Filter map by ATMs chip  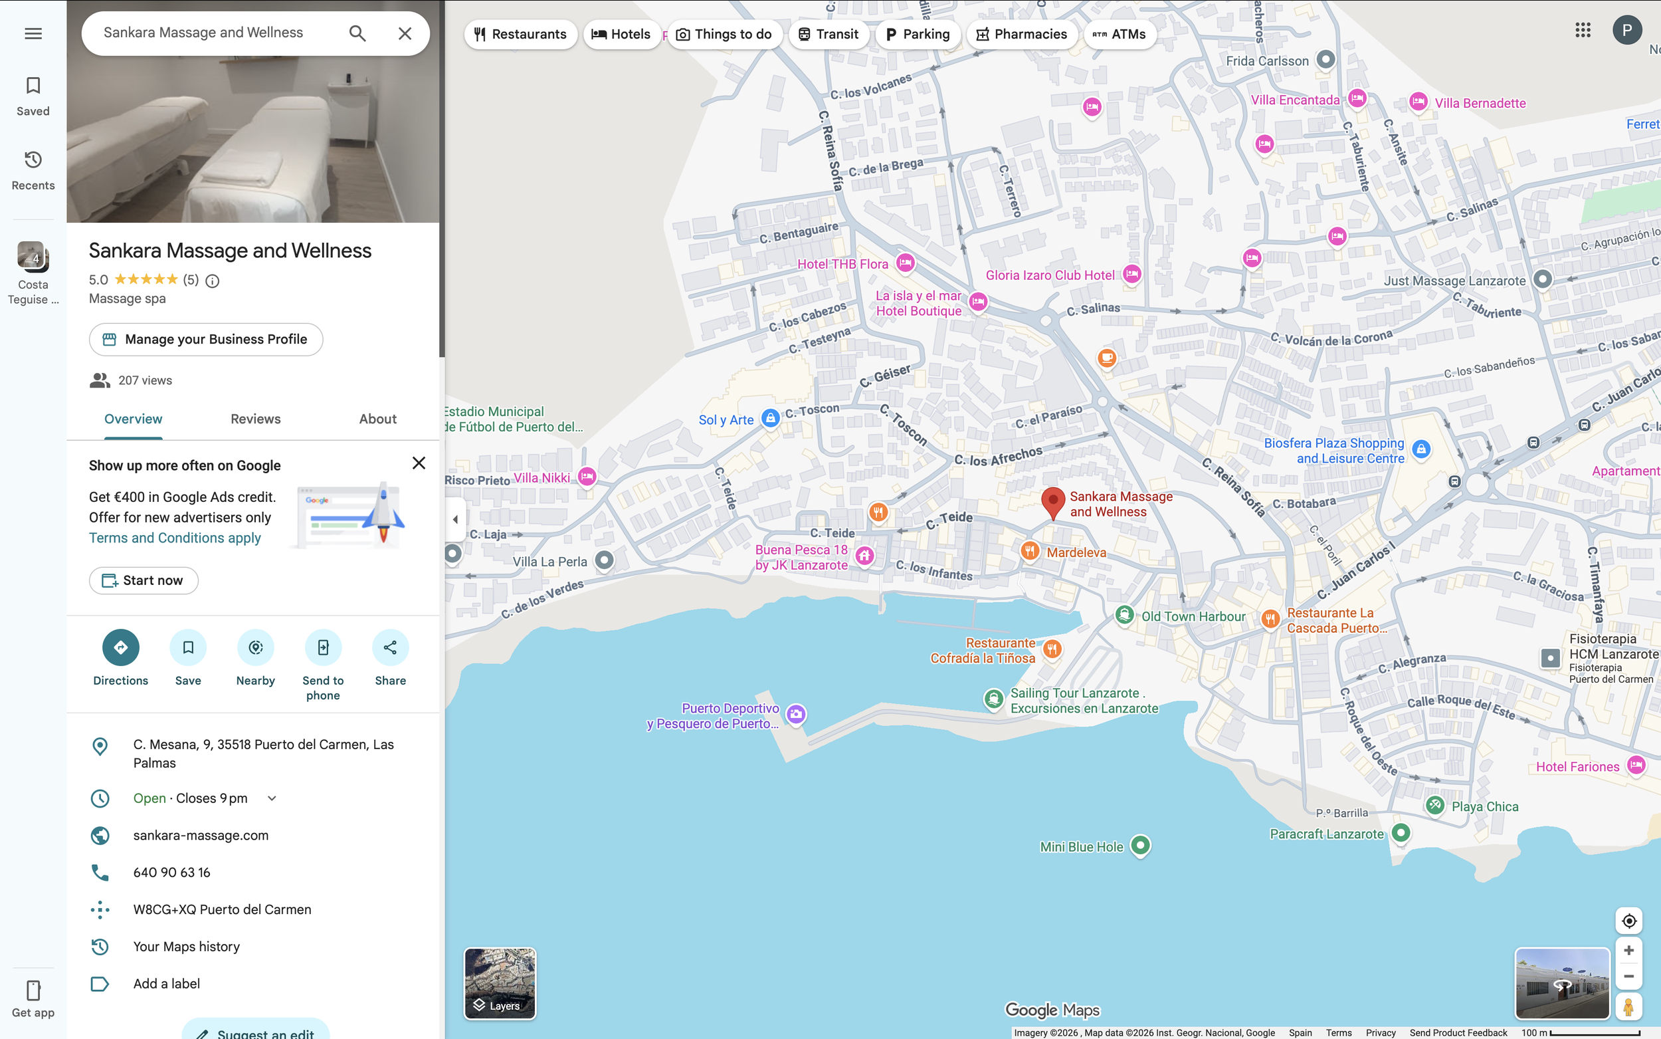pos(1120,35)
